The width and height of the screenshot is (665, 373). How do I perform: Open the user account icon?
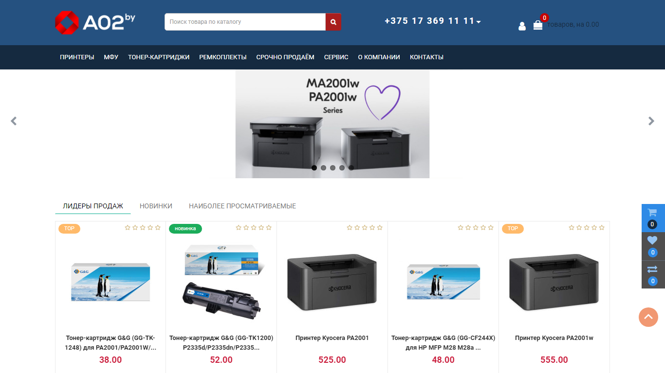[522, 26]
